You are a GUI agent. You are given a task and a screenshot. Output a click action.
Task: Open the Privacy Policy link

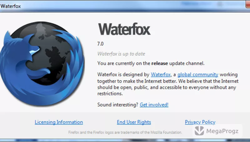200,122
